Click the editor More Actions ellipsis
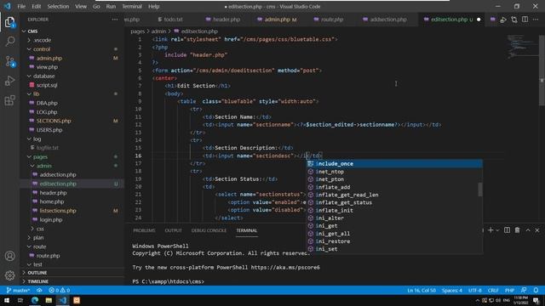The height and width of the screenshot is (306, 545). click(536, 20)
